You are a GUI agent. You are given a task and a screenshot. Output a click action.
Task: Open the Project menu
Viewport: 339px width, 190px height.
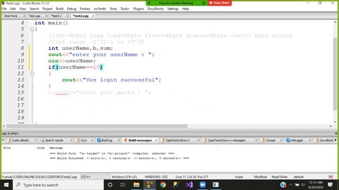pyautogui.click(x=47, y=9)
